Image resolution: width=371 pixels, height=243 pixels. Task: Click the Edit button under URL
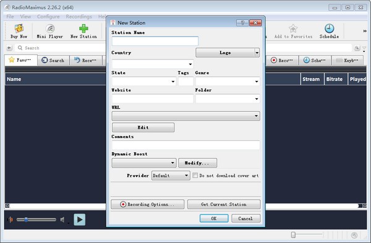143,127
